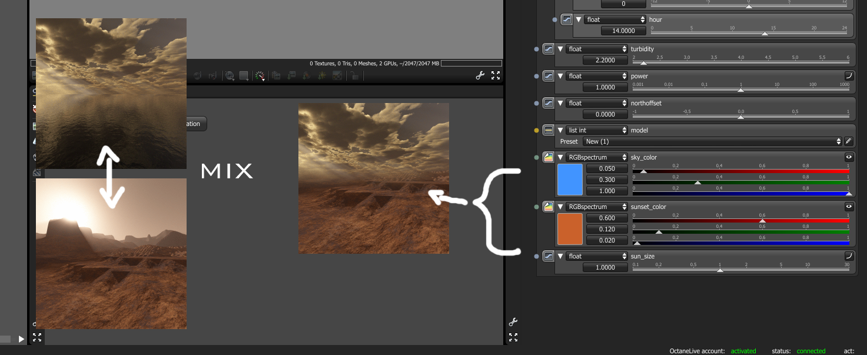Viewport: 867px width, 355px height.
Task: Click the fullscreen icon at bottom left corner
Action: (x=37, y=337)
